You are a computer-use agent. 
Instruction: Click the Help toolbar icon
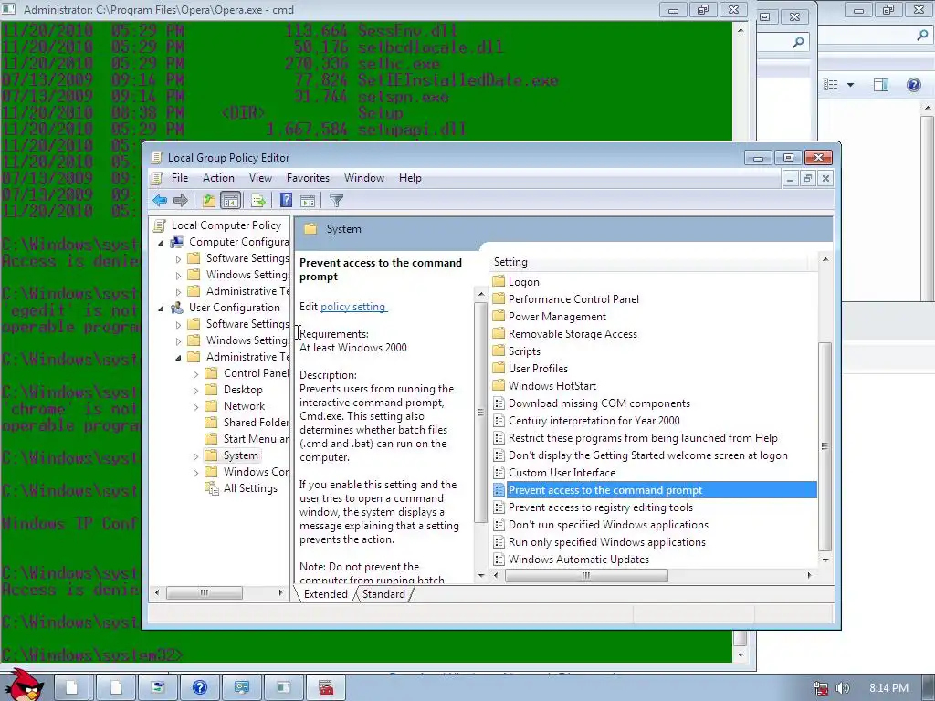pos(286,200)
